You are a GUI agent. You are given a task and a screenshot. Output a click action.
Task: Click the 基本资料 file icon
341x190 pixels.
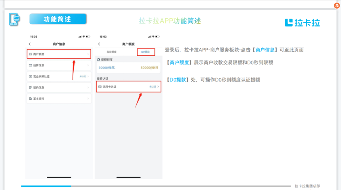pyautogui.click(x=31, y=99)
